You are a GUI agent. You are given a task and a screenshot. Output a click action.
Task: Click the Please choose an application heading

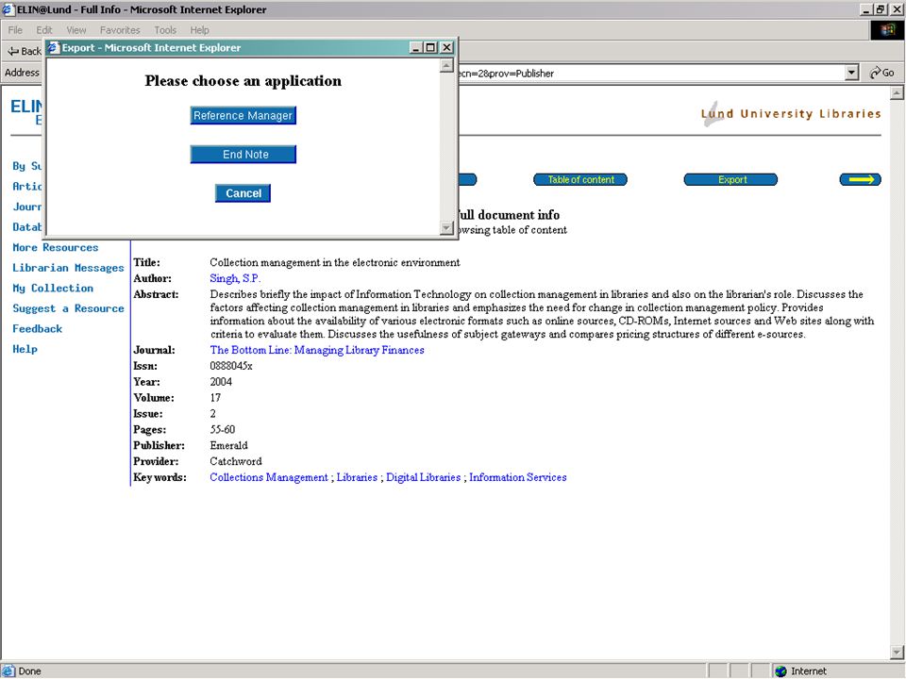click(243, 81)
